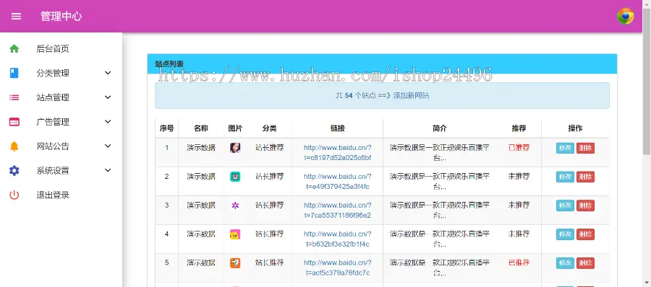651x287 pixels.
Task: Open link ending acf5c379a76fdc7c
Action: [338, 268]
